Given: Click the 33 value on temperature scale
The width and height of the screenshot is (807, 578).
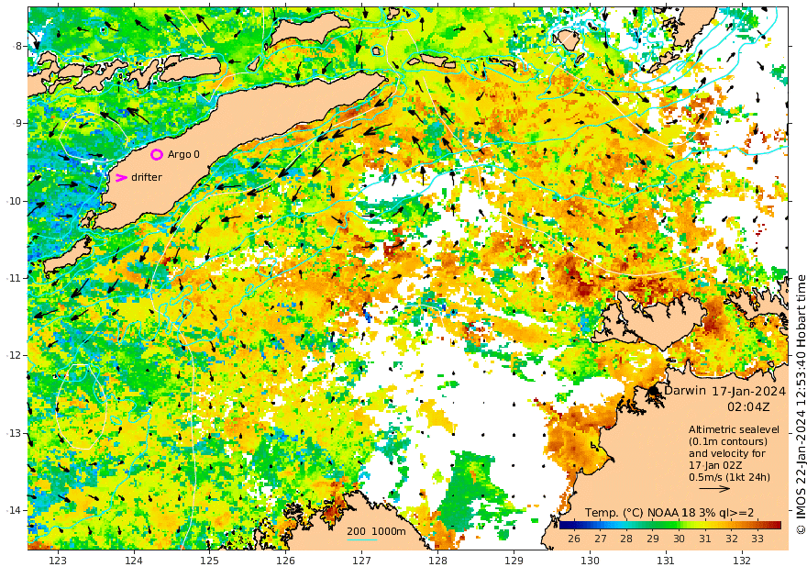Looking at the screenshot, I should (x=757, y=539).
